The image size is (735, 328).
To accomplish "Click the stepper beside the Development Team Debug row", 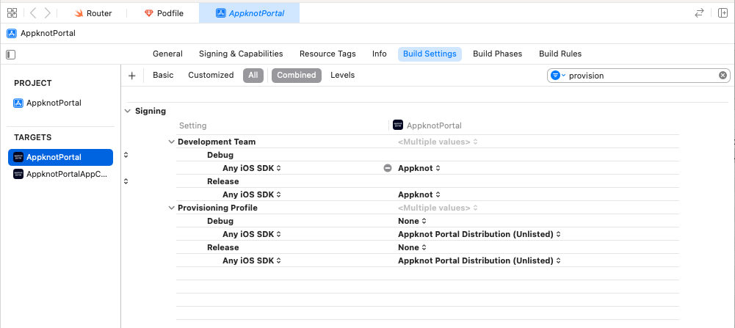I will (126, 155).
